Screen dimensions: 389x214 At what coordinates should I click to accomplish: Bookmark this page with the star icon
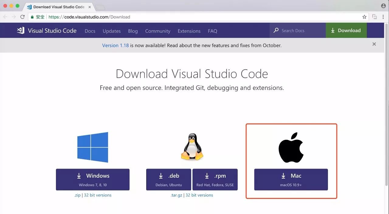[364, 17]
